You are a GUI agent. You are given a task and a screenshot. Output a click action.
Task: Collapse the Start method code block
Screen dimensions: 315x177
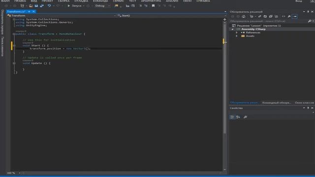(14, 46)
